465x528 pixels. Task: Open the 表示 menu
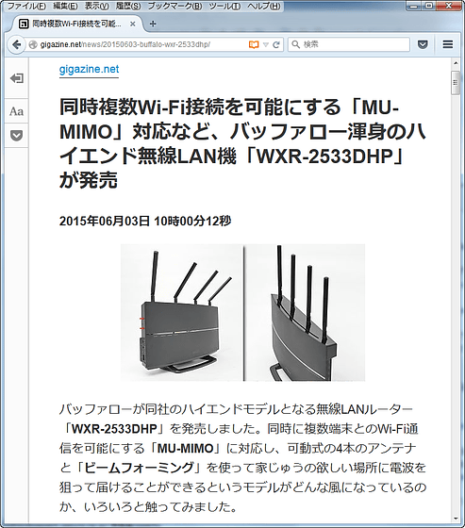pyautogui.click(x=97, y=6)
